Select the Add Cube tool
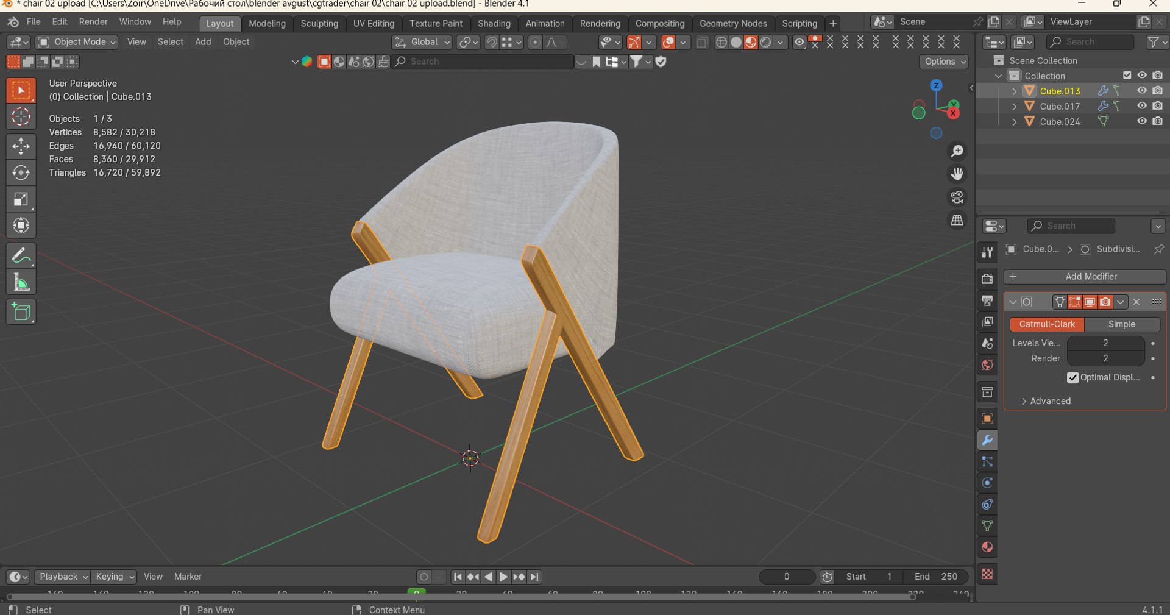1170x615 pixels. point(21,313)
